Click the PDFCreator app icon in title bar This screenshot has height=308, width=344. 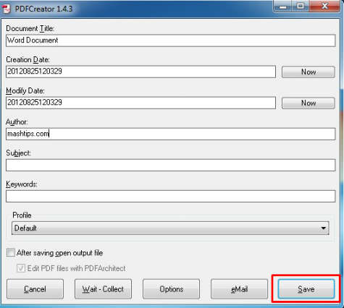click(7, 9)
